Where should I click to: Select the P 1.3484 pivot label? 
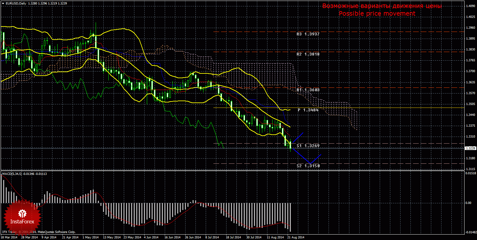tap(308, 110)
